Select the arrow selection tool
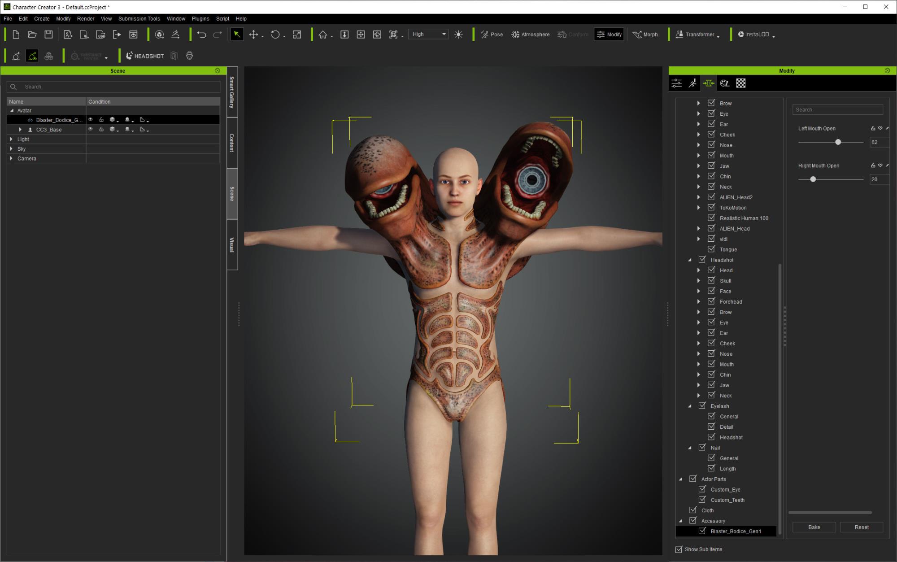897x562 pixels. point(237,35)
